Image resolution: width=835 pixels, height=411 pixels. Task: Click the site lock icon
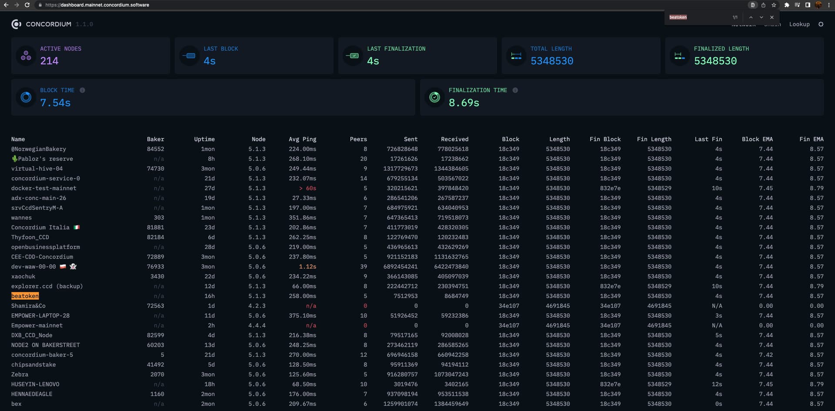point(40,5)
